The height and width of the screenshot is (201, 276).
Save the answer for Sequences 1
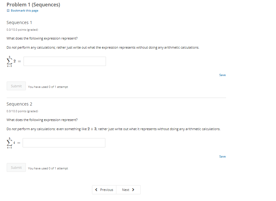click(222, 75)
